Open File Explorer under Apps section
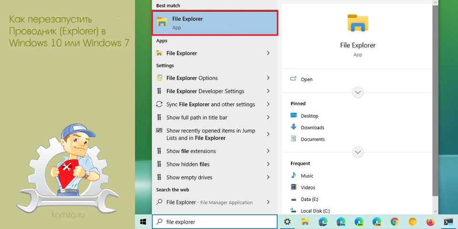458x229 pixels. [215, 53]
